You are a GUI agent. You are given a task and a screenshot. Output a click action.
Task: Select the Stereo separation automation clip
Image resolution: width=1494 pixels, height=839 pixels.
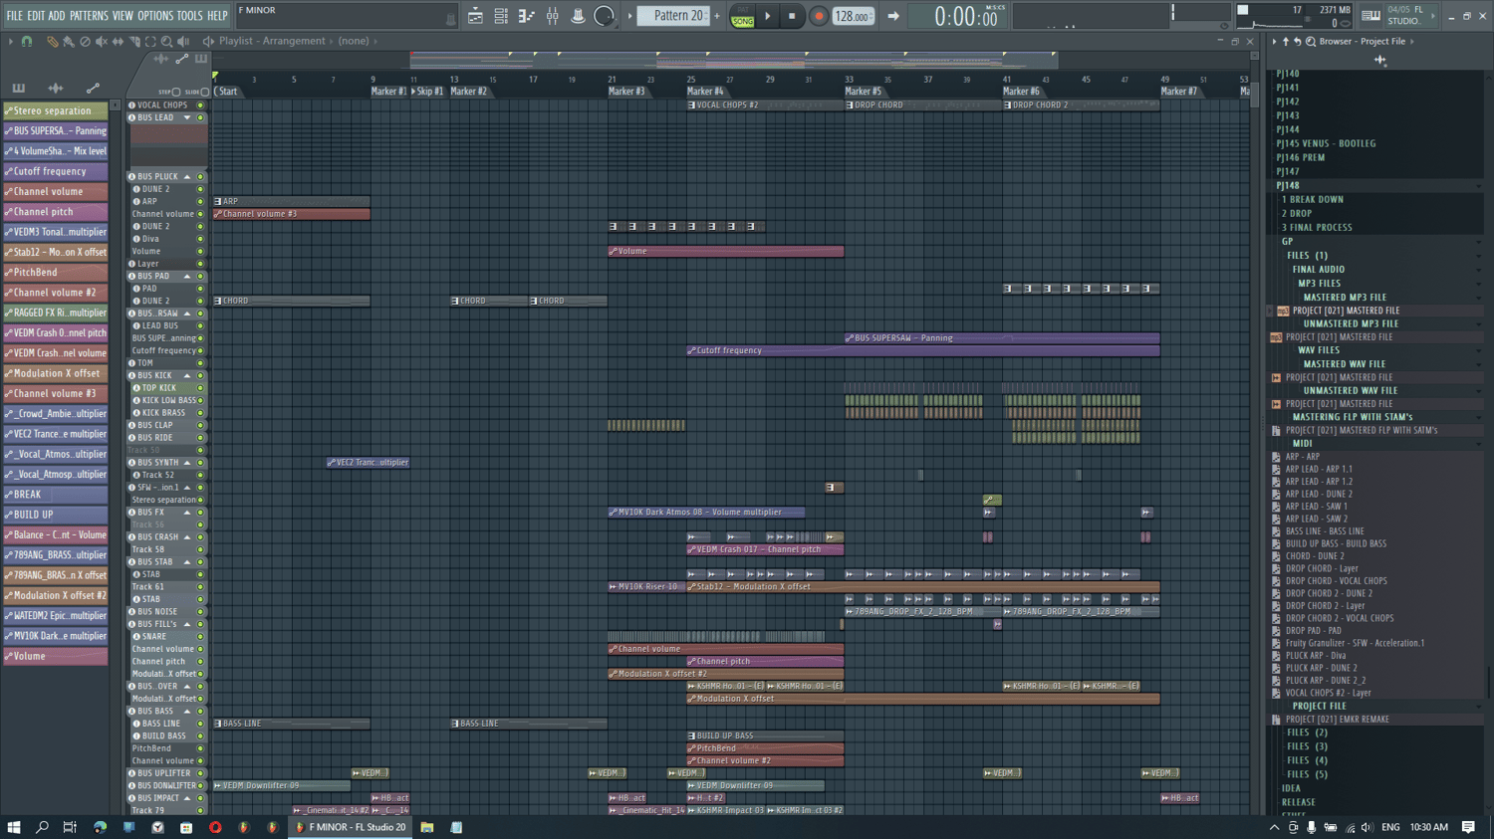tap(56, 111)
